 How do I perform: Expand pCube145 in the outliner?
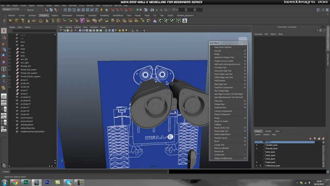pos(10,83)
